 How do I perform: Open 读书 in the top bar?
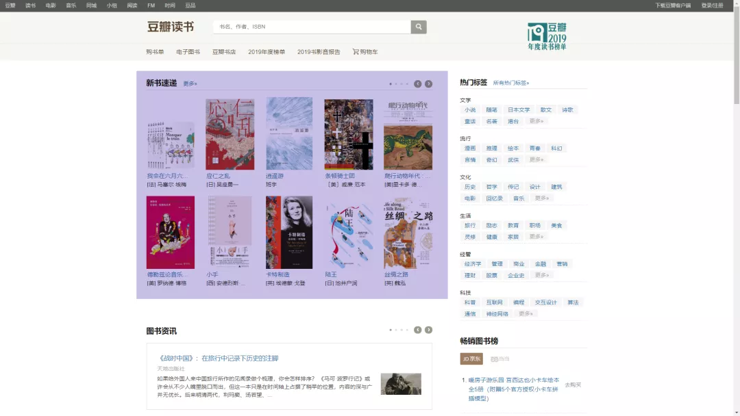click(x=31, y=5)
